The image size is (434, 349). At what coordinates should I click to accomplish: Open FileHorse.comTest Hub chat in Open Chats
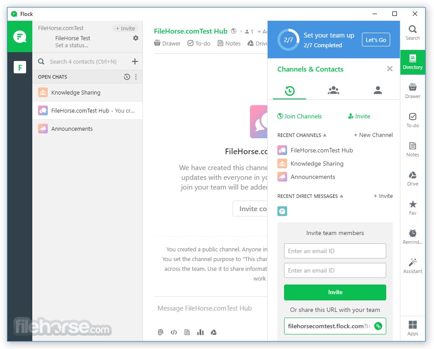[88, 110]
